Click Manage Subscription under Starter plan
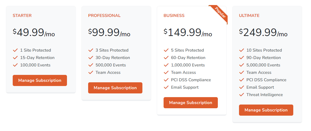 (40, 80)
